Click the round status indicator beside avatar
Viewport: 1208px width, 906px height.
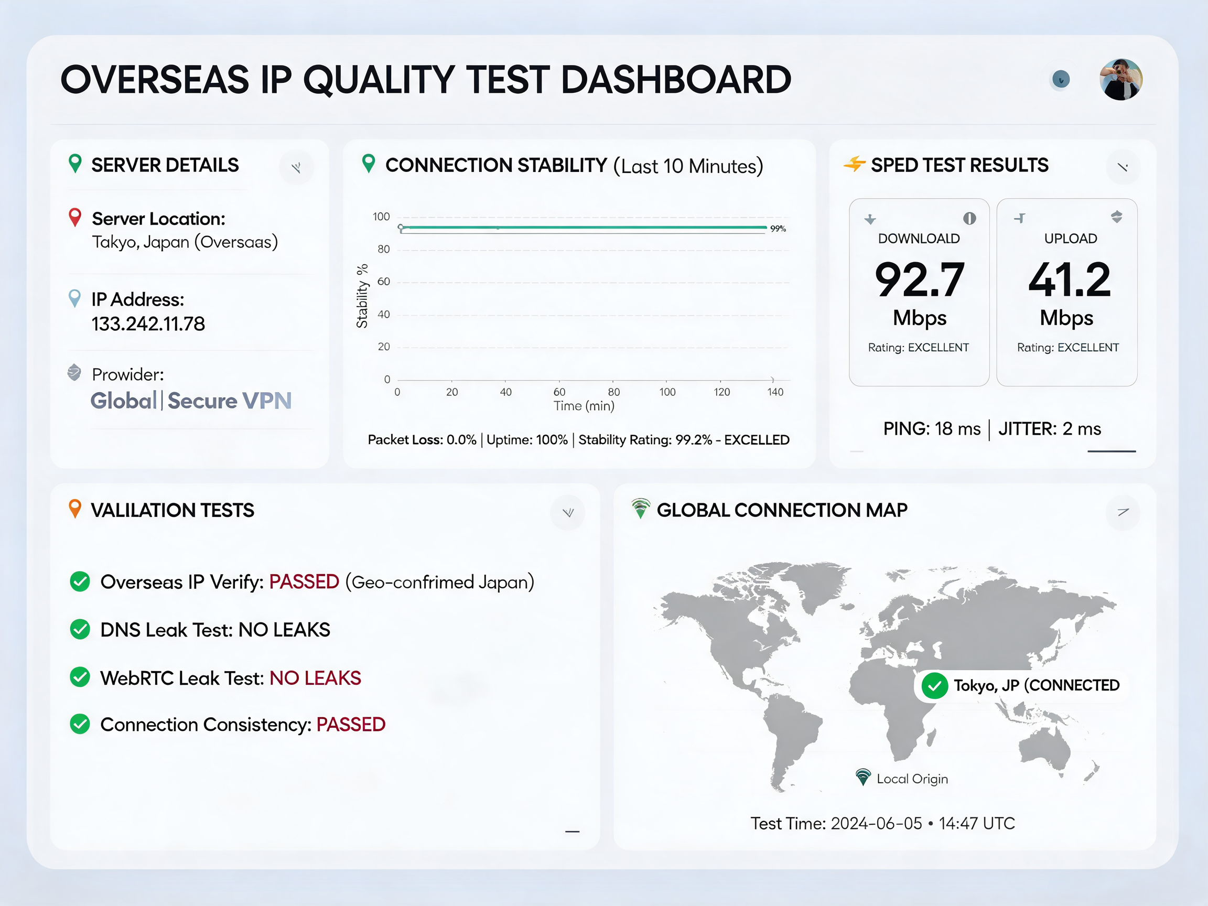[x=1061, y=80]
